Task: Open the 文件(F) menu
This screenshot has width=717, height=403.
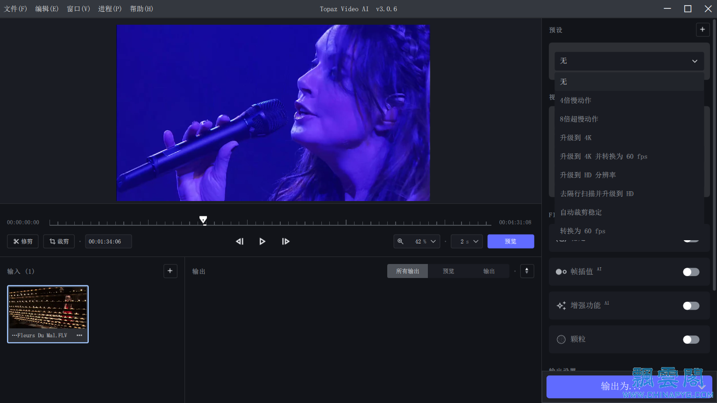Action: click(x=15, y=9)
